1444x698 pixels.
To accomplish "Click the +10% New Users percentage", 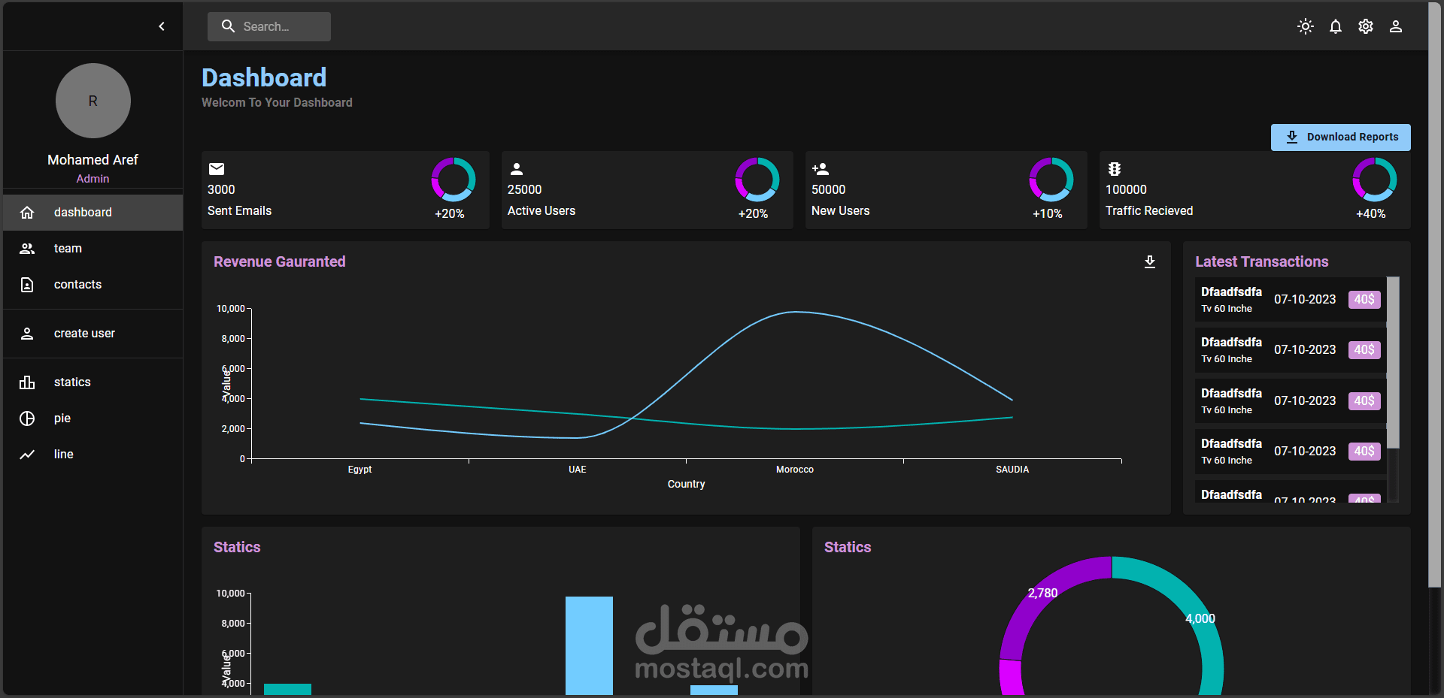I will coord(1048,214).
